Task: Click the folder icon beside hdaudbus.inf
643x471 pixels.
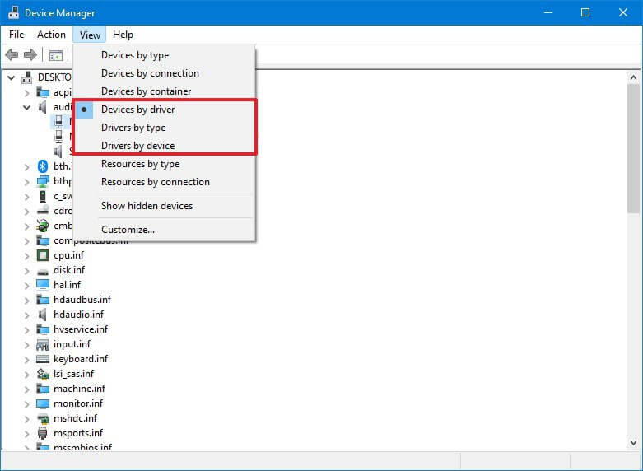Action: point(43,300)
